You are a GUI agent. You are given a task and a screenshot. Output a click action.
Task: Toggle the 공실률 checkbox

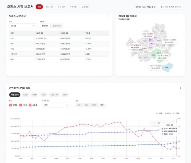tap(30, 105)
